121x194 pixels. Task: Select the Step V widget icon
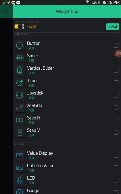[20, 132]
